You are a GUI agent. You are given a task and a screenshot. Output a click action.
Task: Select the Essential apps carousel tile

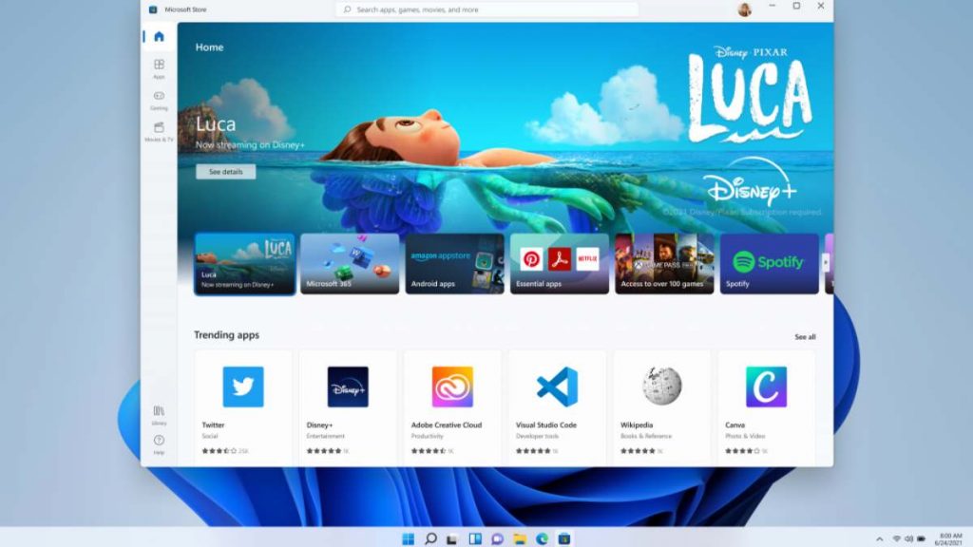click(x=560, y=264)
